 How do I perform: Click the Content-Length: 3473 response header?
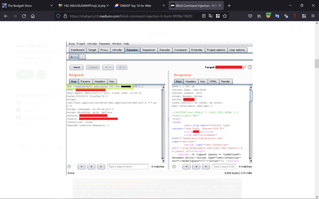tap(187, 93)
